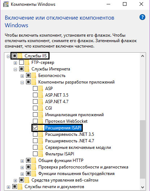This screenshot has width=150, height=191.
Task: Select the Серверные включаемые модули item
Action: click(78, 147)
